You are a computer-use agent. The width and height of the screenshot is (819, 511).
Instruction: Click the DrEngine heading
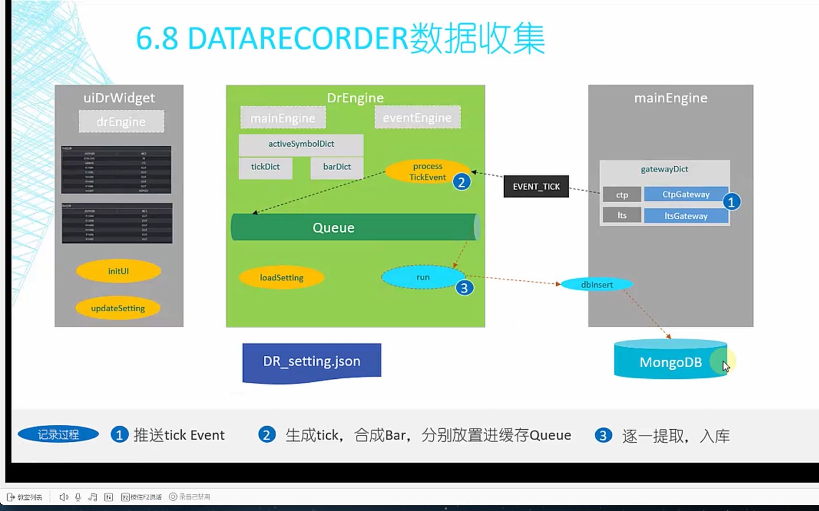[x=355, y=98]
